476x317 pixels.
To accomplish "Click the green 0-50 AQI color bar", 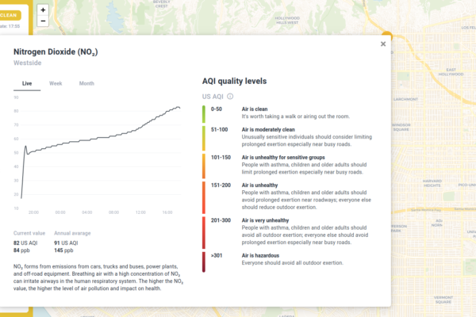I will click(205, 112).
